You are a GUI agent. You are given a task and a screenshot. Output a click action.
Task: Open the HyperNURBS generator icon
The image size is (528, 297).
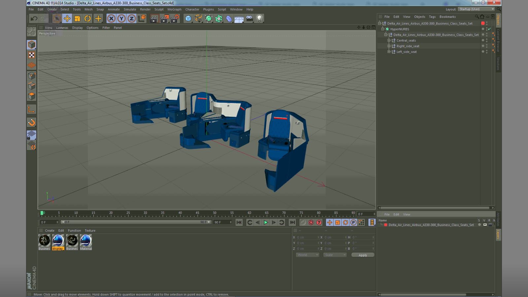click(x=209, y=18)
